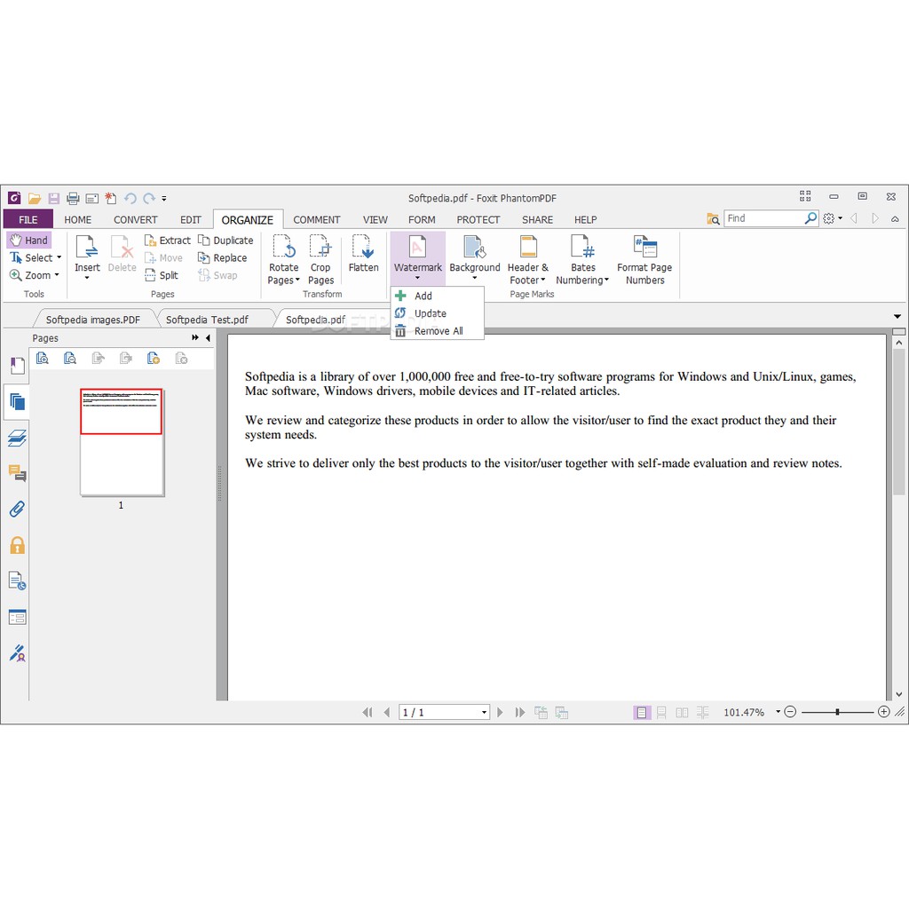Click Duplicate pages
The image size is (909, 909).
tap(225, 240)
